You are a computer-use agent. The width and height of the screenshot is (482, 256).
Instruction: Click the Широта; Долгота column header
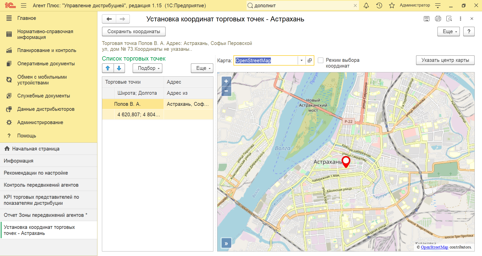coord(139,93)
